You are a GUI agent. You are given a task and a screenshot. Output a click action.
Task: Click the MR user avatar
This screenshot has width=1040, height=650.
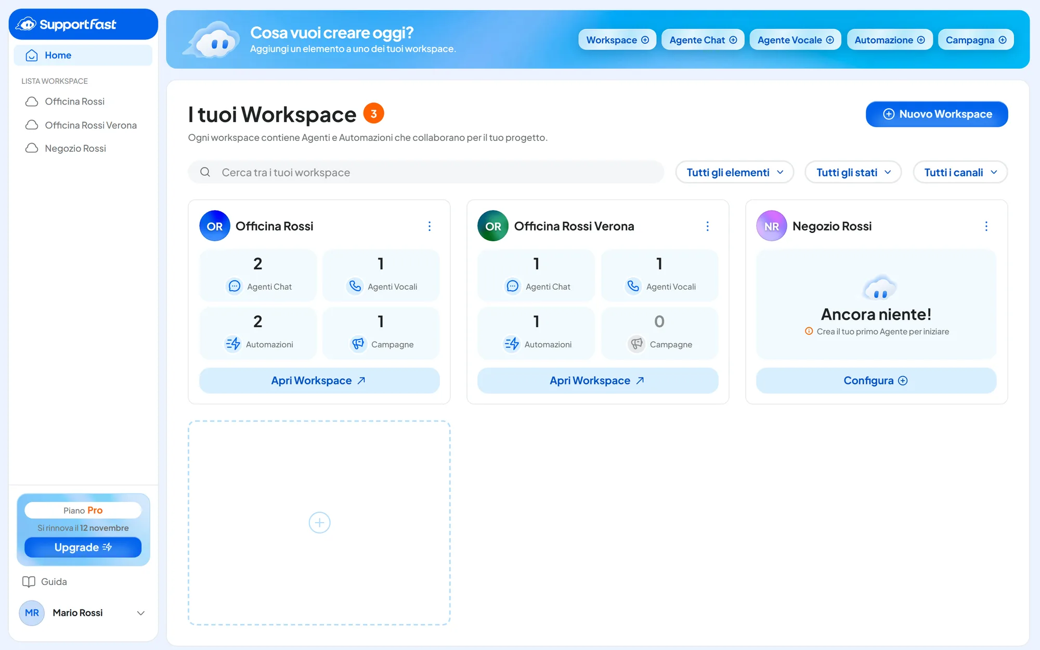point(32,613)
